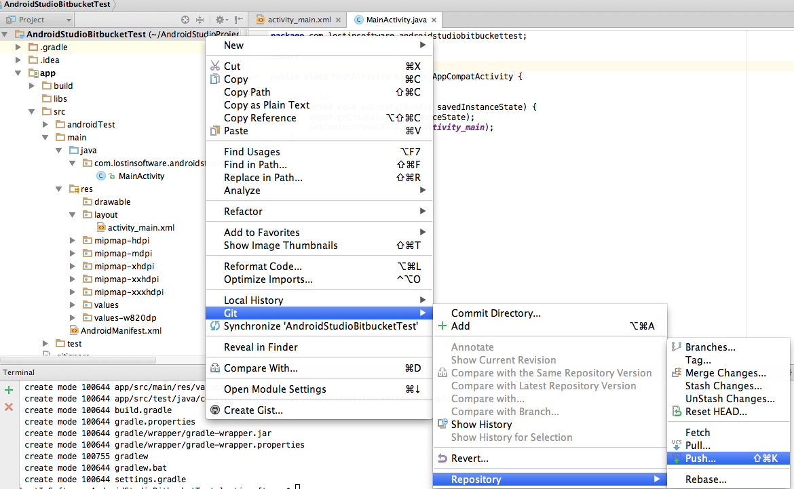794x489 pixels.
Task: Close the terminal session with red X
Action: pos(9,407)
